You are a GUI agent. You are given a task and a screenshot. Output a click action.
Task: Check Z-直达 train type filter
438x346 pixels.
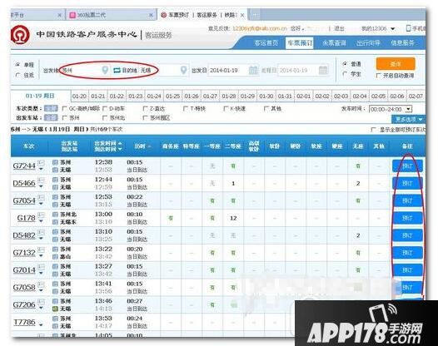click(145, 108)
